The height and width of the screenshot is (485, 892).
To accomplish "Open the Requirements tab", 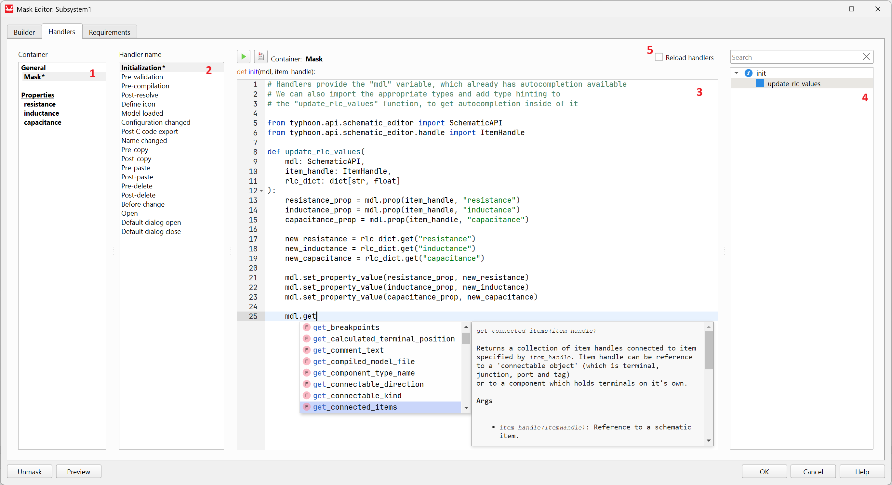I will (109, 32).
